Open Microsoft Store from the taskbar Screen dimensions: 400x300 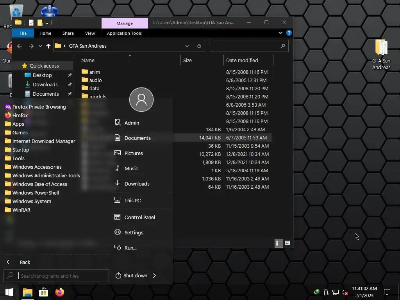tap(44, 292)
